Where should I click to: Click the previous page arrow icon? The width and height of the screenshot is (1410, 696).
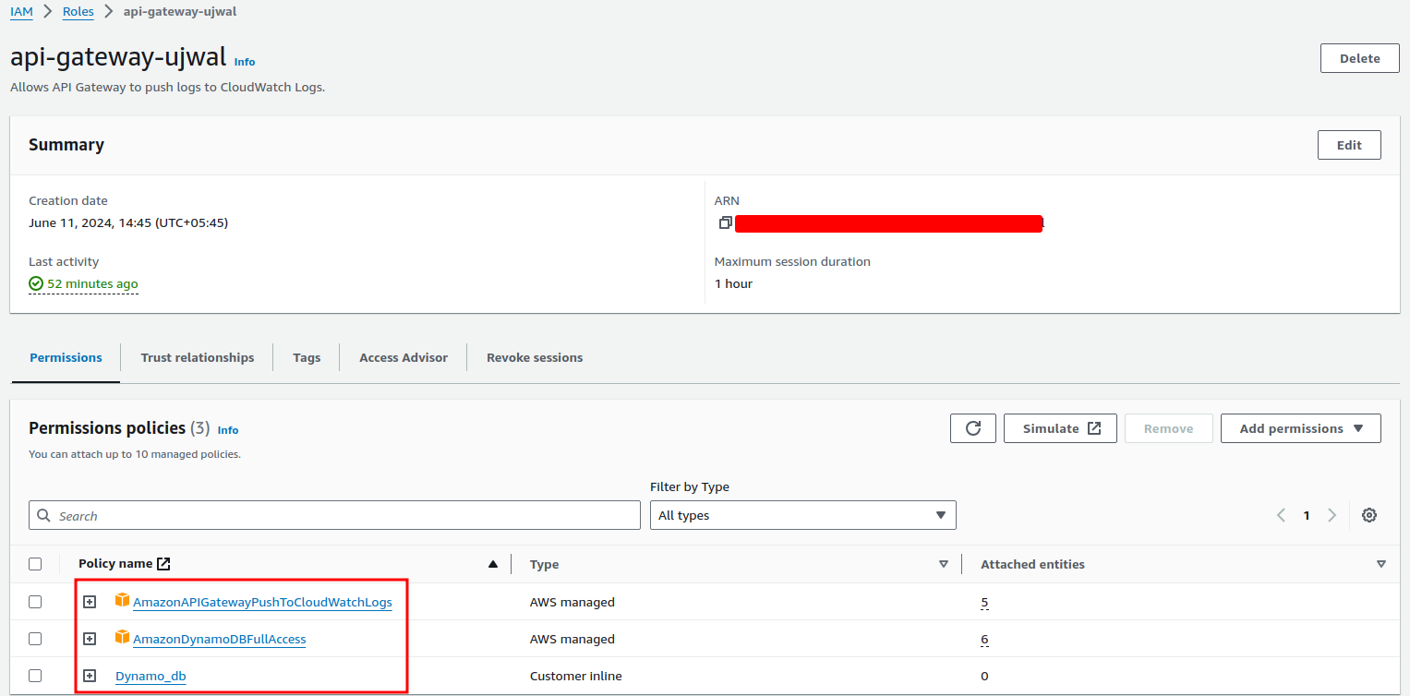pyautogui.click(x=1281, y=515)
